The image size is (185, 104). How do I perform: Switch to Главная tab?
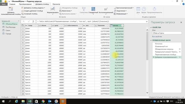pos(12,4)
